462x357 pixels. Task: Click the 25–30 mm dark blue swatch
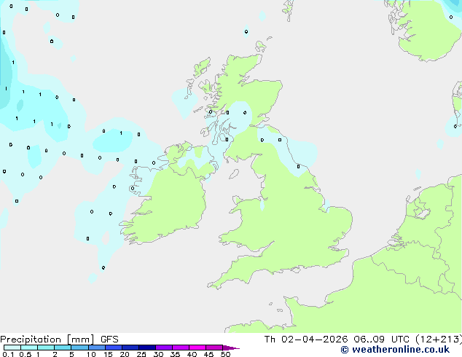pyautogui.click(x=146, y=348)
